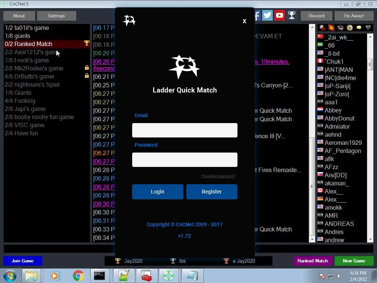Open Windows Explorer from taskbar

(x=31, y=276)
